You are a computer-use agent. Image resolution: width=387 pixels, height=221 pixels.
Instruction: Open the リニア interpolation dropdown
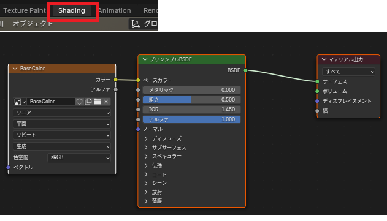62,113
